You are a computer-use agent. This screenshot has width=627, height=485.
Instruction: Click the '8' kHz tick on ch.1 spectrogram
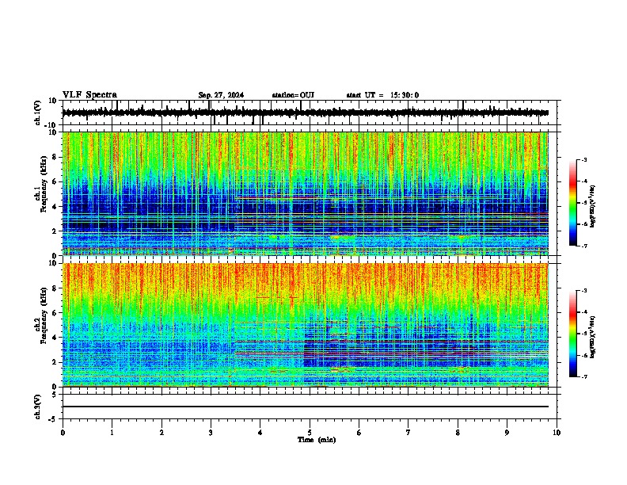point(55,157)
